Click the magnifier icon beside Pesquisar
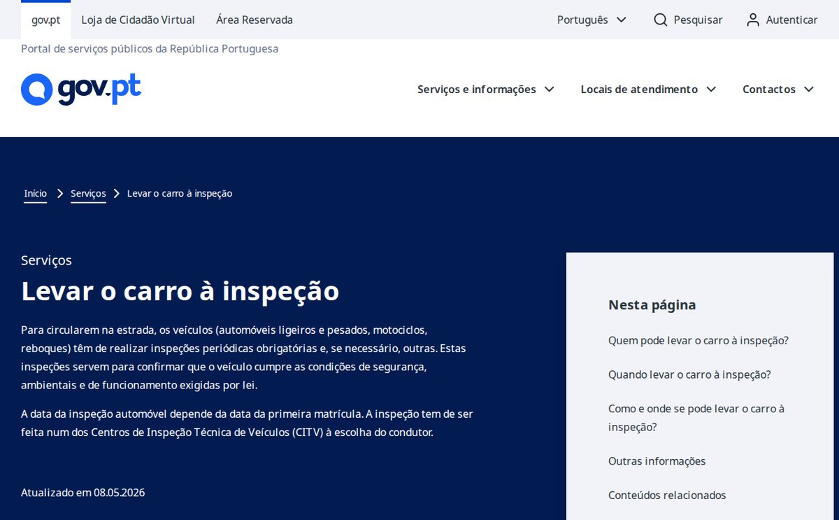Screen dimensions: 839x520 [661, 20]
